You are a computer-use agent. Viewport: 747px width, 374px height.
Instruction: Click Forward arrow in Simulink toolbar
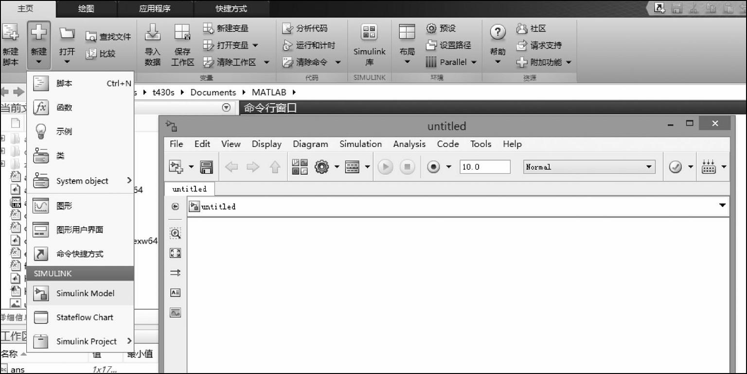tap(253, 167)
